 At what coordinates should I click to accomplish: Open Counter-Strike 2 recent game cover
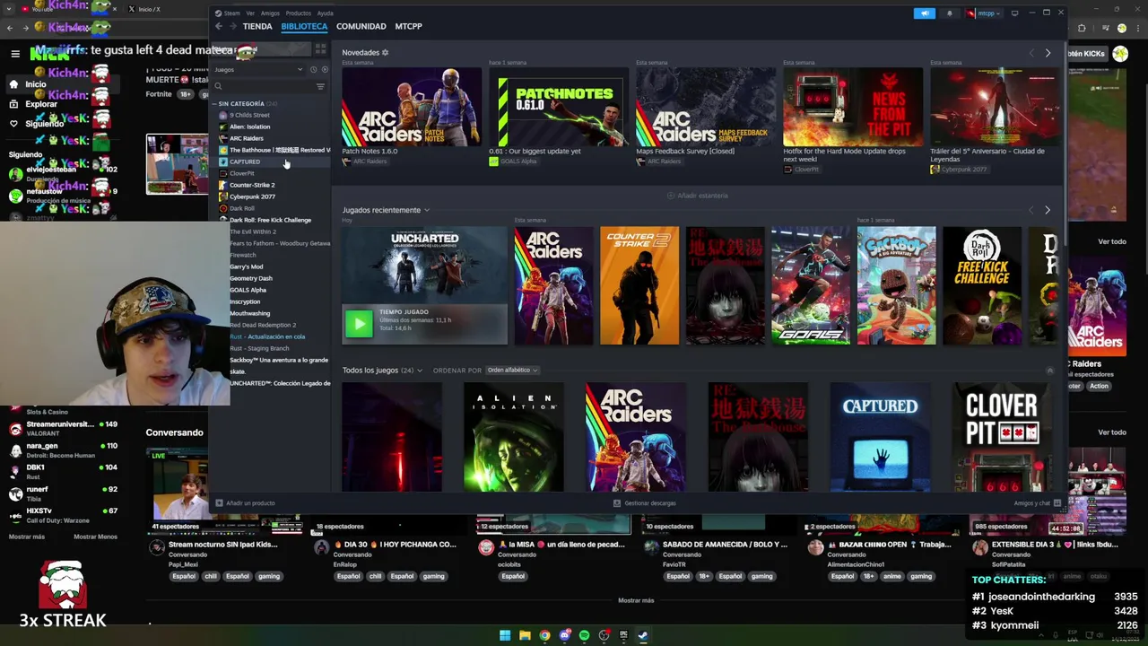639,285
